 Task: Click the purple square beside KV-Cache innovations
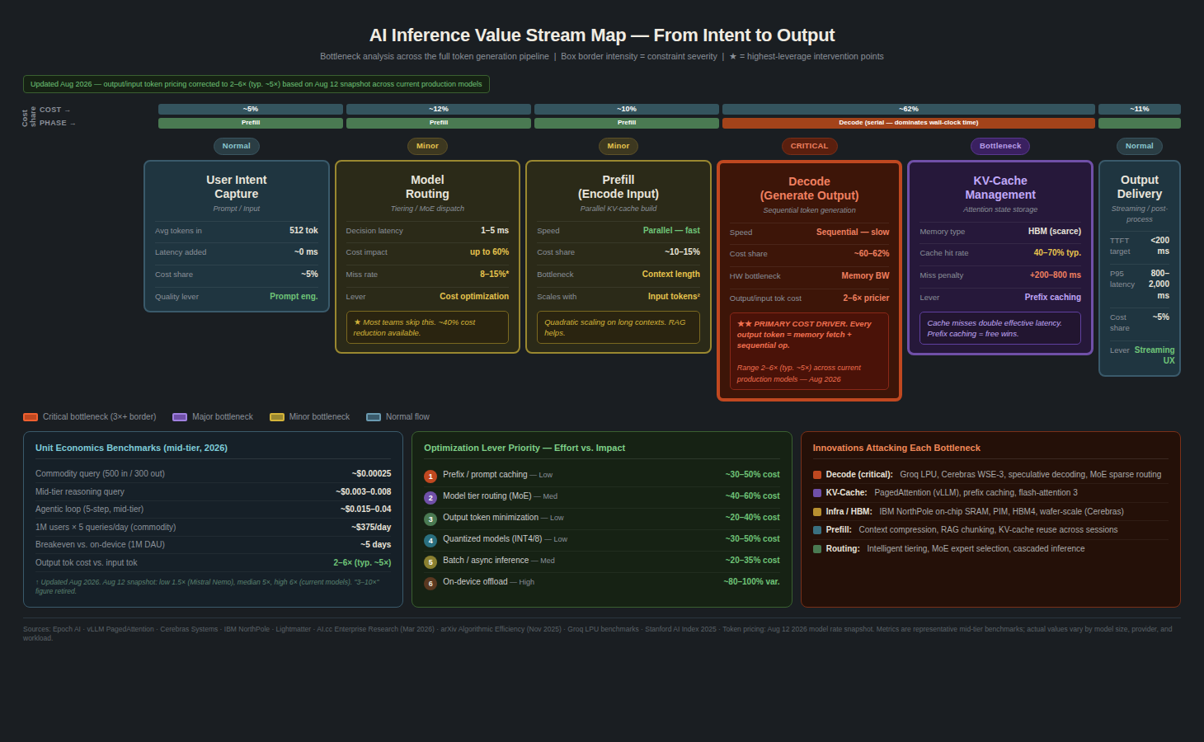click(x=817, y=493)
